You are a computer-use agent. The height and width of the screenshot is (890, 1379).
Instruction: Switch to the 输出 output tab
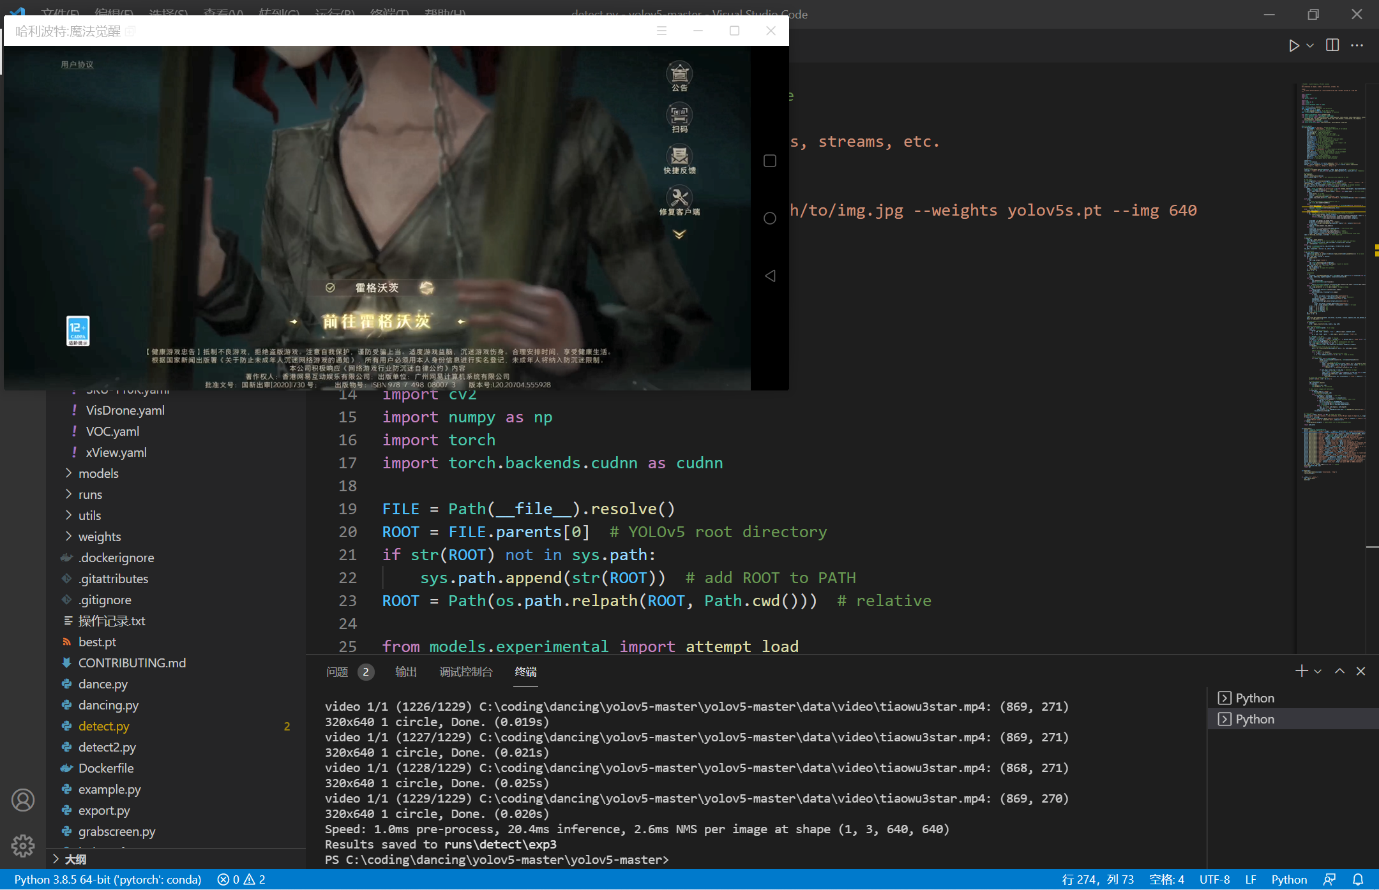pos(405,672)
